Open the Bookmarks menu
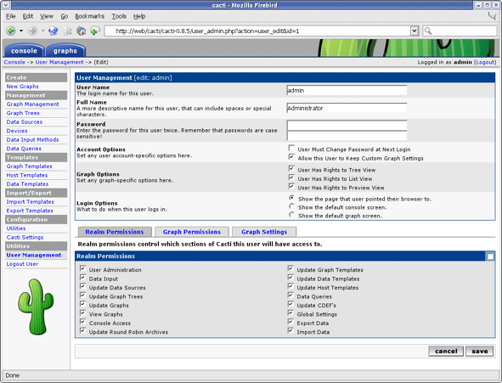 tap(90, 16)
